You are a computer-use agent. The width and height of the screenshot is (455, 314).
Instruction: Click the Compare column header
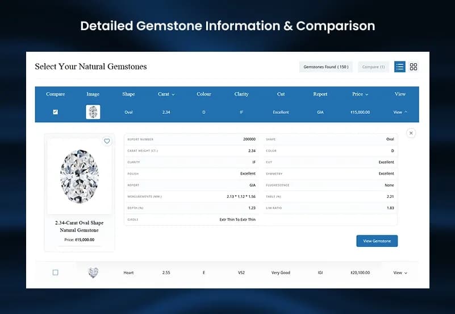(x=56, y=94)
